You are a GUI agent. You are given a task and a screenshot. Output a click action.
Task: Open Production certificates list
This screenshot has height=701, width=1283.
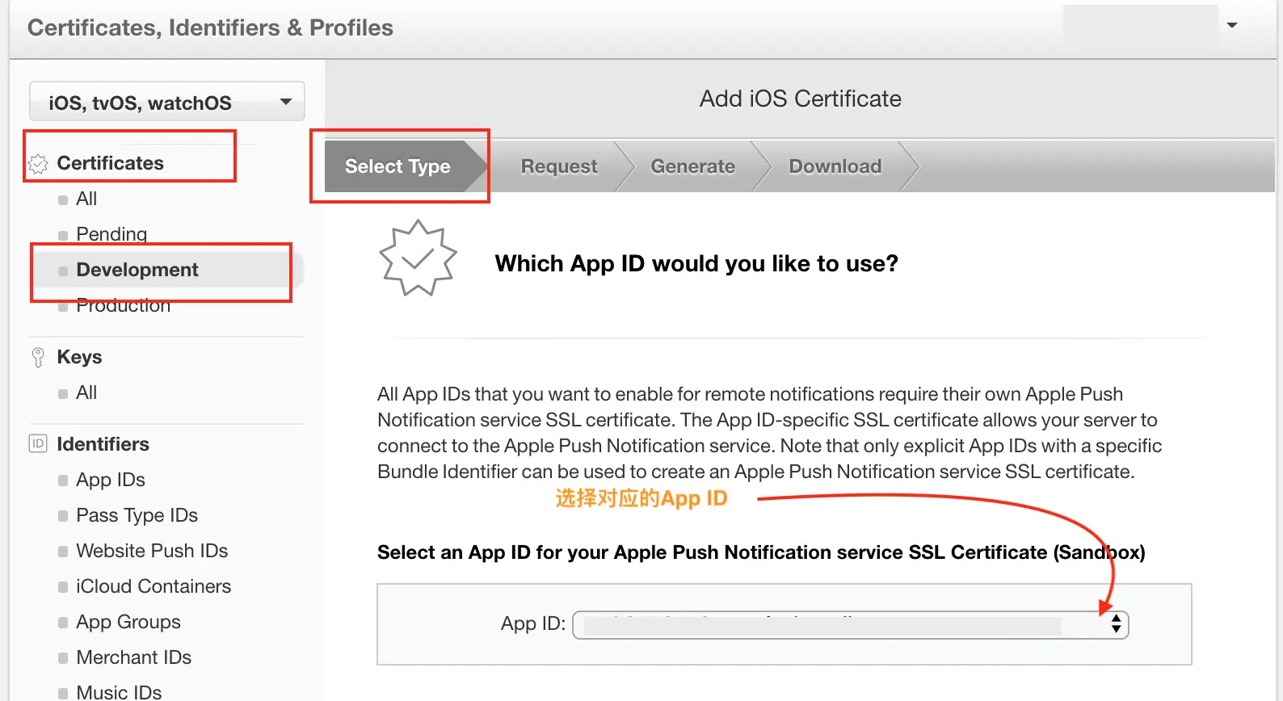[x=123, y=305]
